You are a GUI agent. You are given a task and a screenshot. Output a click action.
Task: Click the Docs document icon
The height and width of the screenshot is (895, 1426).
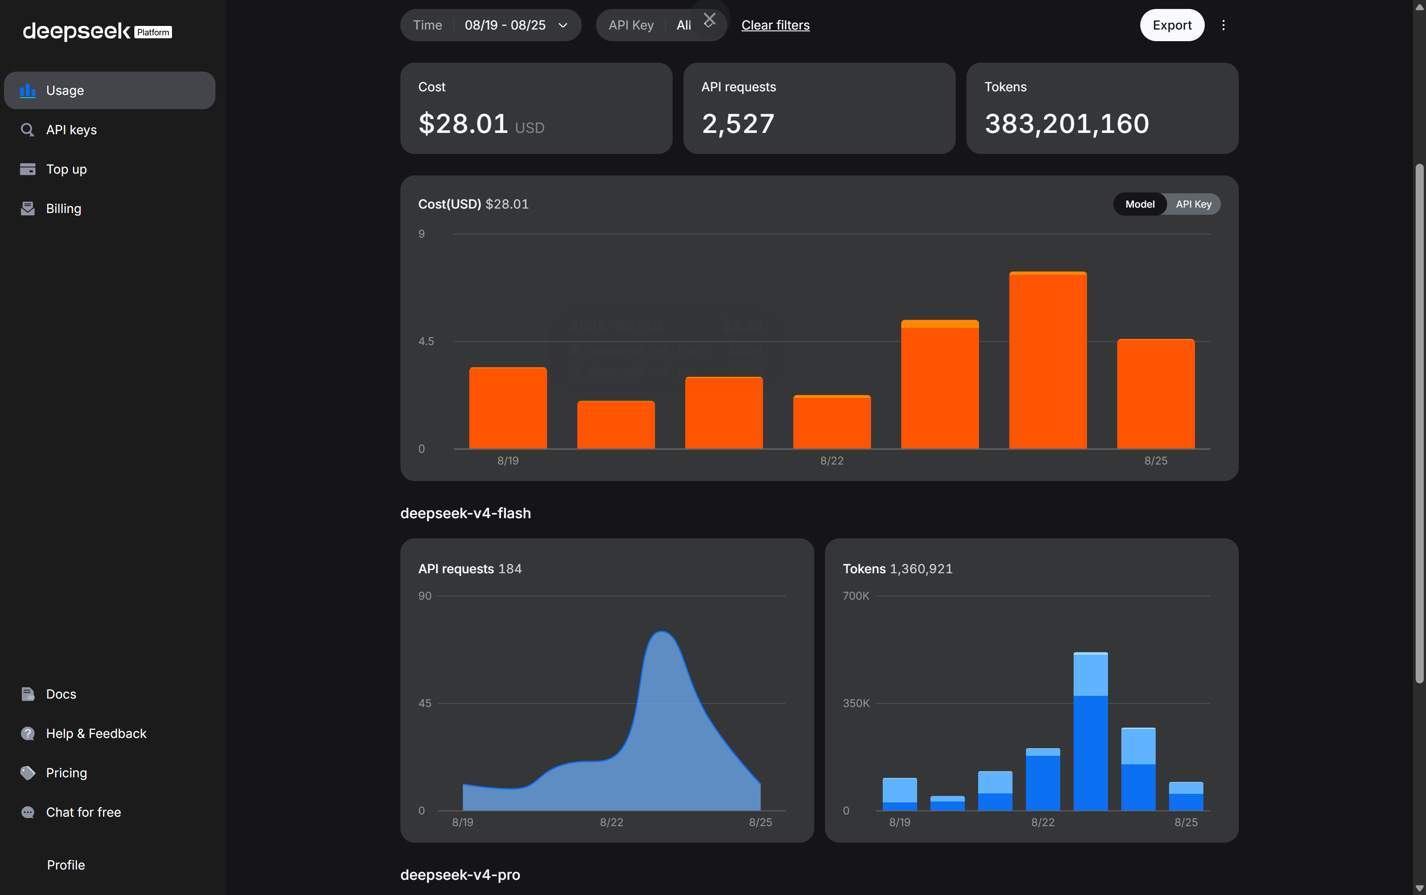(27, 694)
